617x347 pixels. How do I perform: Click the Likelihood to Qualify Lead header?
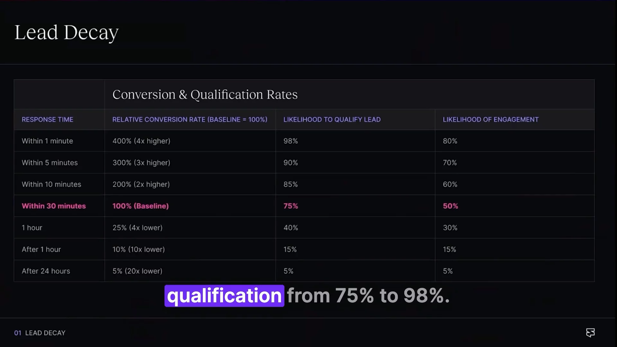click(332, 120)
